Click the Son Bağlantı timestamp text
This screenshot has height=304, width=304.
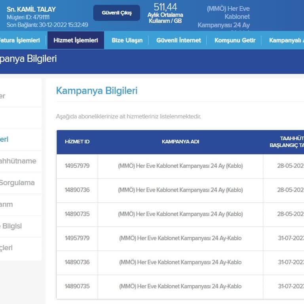point(47,25)
